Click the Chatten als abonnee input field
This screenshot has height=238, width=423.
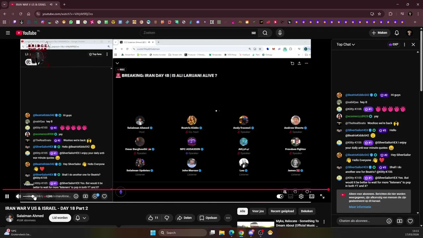[361, 221]
